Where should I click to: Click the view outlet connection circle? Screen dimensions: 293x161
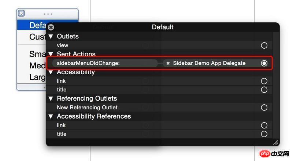point(264,45)
